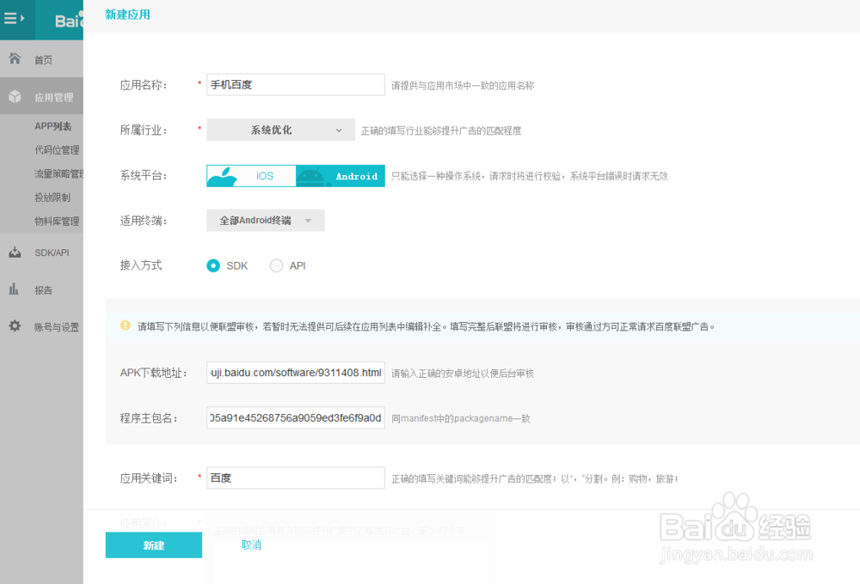Click the 新建 button to create the app
Screen dimensions: 860x584
pos(153,544)
